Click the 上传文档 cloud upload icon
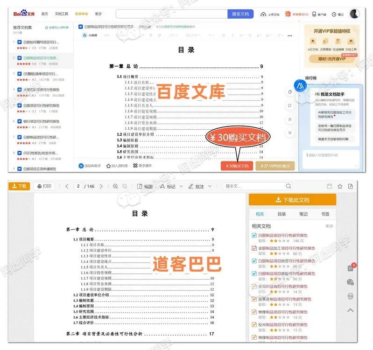 pos(263,14)
